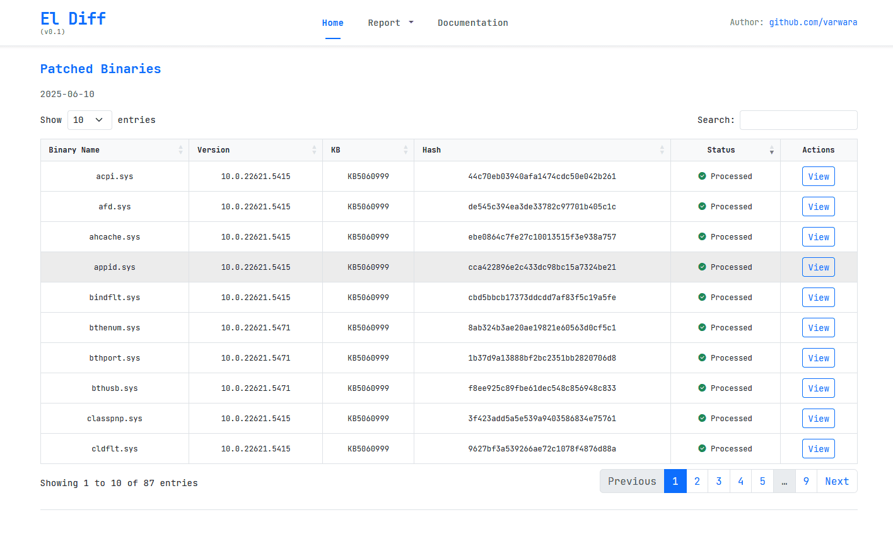Open the github.com/varwara author link
This screenshot has height=534, width=893.
pyautogui.click(x=813, y=22)
